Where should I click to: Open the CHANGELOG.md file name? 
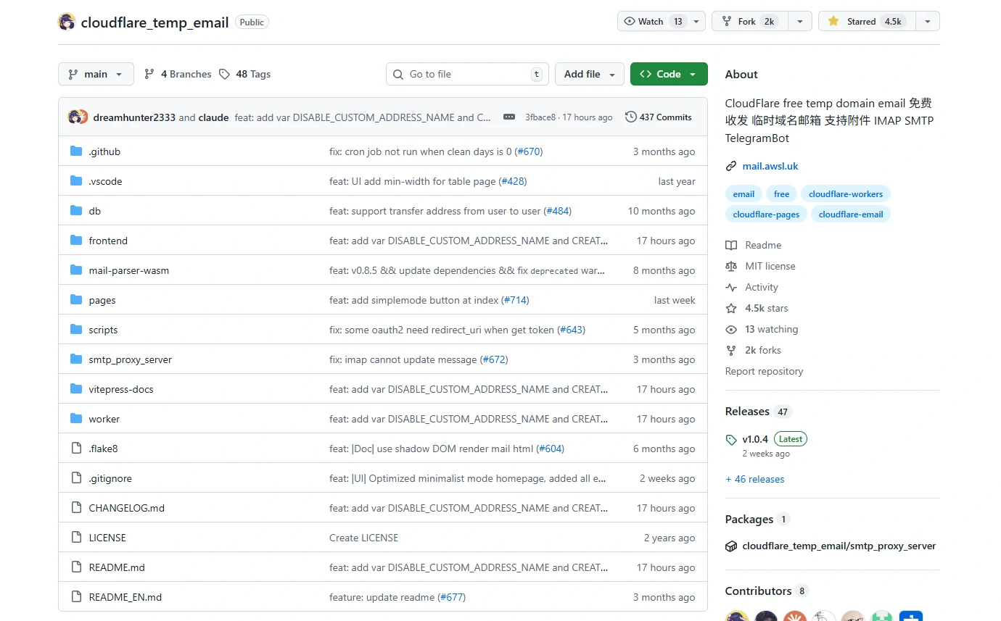tap(127, 508)
